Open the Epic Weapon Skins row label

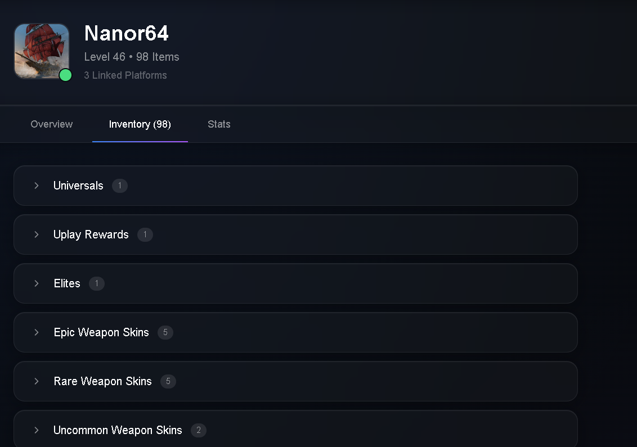101,332
